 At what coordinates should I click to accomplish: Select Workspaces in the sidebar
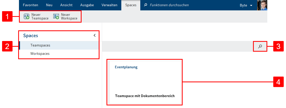pyautogui.click(x=59, y=54)
